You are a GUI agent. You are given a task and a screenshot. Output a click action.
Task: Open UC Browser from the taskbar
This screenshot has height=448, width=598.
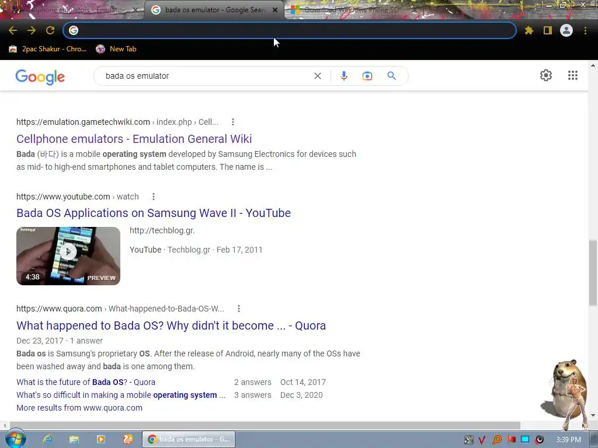click(x=128, y=439)
